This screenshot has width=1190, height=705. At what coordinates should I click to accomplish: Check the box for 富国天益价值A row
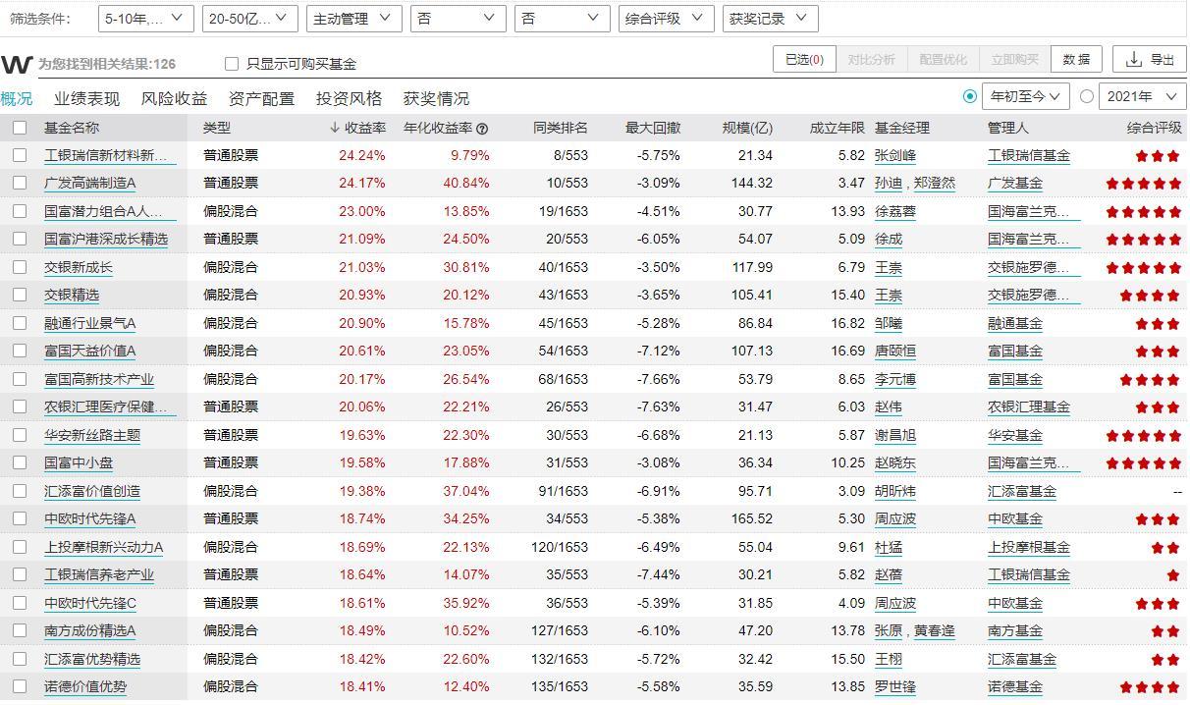pyautogui.click(x=20, y=351)
